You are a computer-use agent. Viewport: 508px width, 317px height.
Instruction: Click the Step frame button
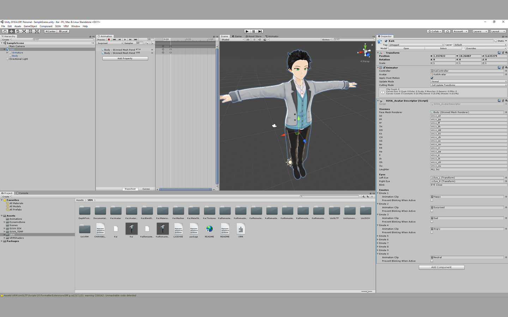click(260, 31)
